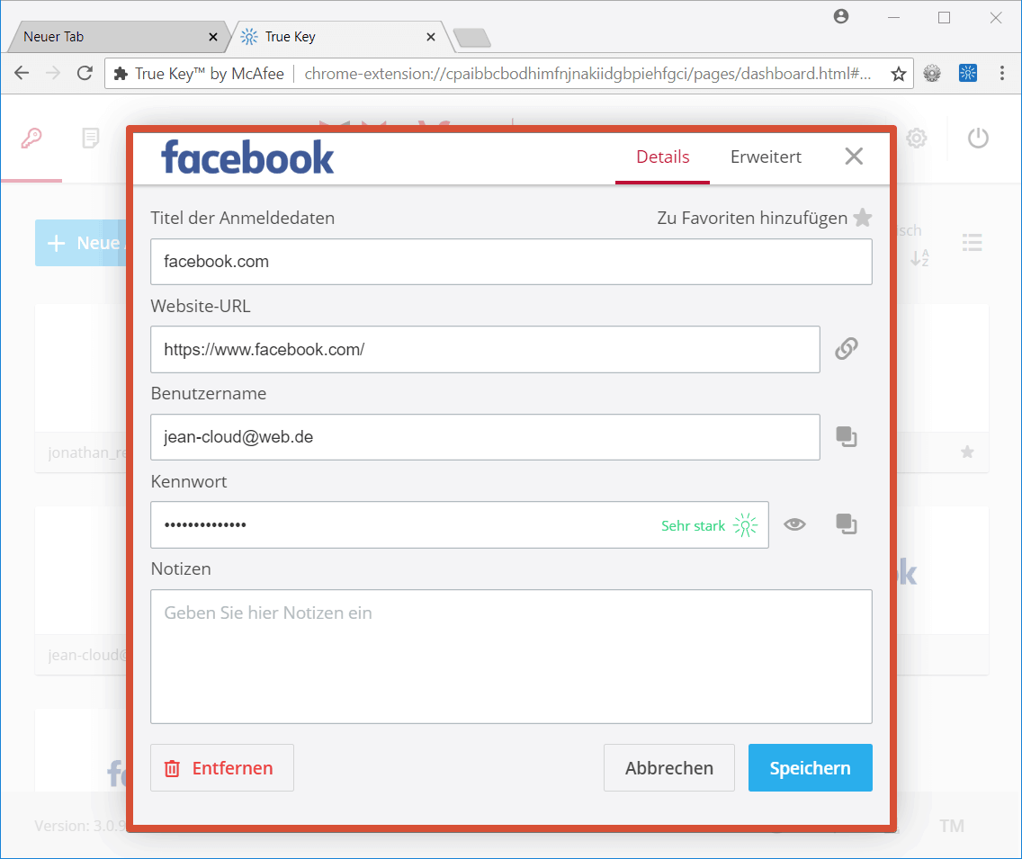
Task: Add to favorites star icon
Action: [x=862, y=217]
